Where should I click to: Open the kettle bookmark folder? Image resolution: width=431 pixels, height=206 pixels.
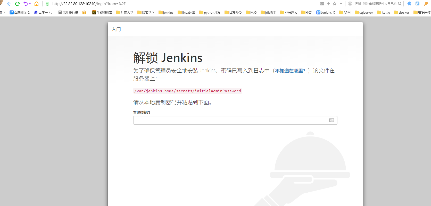click(384, 12)
